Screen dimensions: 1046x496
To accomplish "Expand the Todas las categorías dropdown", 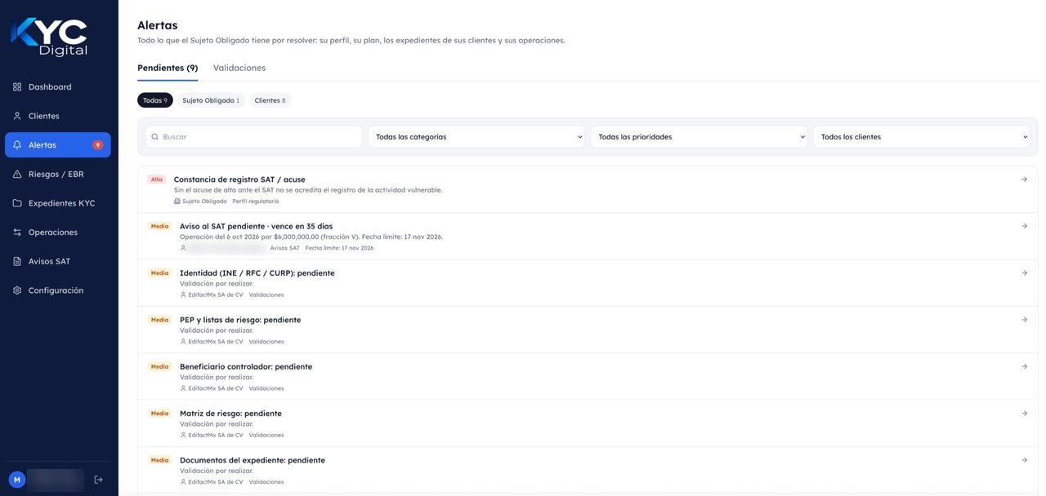I will point(476,137).
